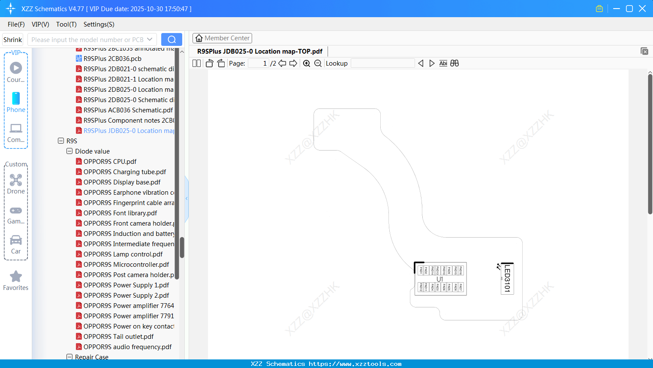
Task: Zoom in on the location map
Action: click(x=307, y=63)
